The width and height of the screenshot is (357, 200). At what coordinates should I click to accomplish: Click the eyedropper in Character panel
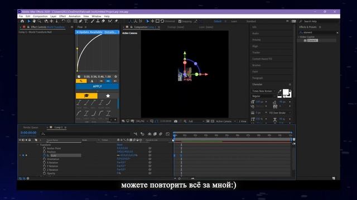[x=279, y=91]
